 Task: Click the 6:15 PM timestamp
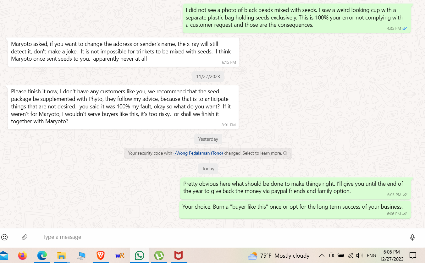229,63
